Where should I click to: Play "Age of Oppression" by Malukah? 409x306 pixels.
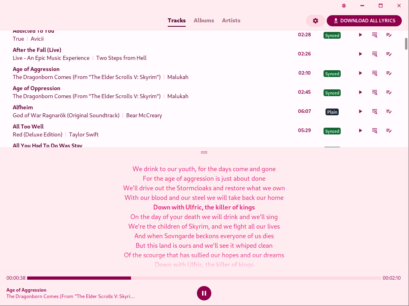coord(360,92)
